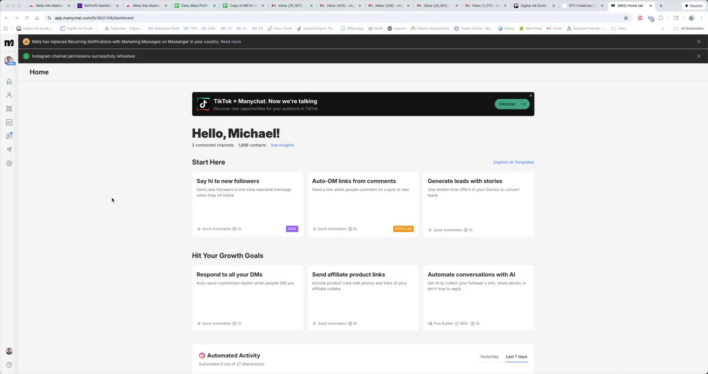Open Live Chat from the sidebar
This screenshot has width=708, height=374.
9,136
